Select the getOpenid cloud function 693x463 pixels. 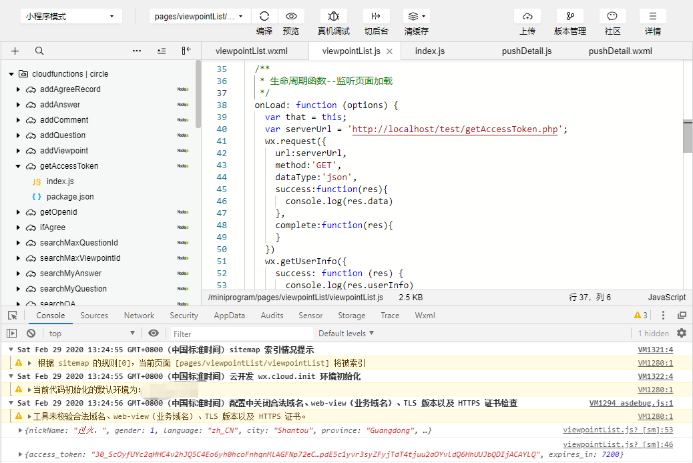58,212
